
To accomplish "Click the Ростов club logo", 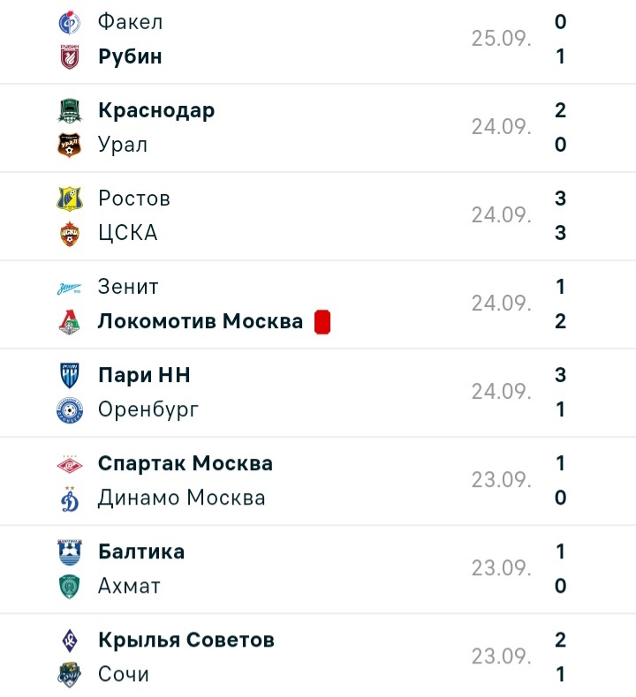I will point(69,199).
